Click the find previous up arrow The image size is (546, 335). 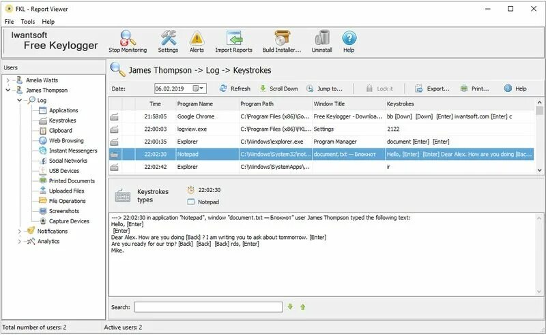(302, 307)
